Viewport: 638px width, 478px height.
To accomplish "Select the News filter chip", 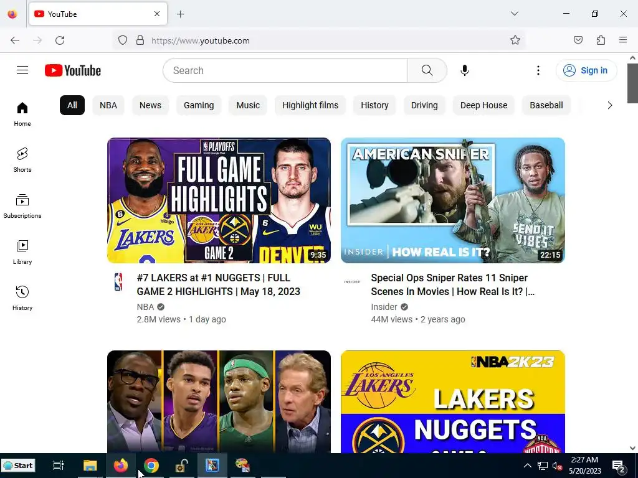I will click(150, 105).
